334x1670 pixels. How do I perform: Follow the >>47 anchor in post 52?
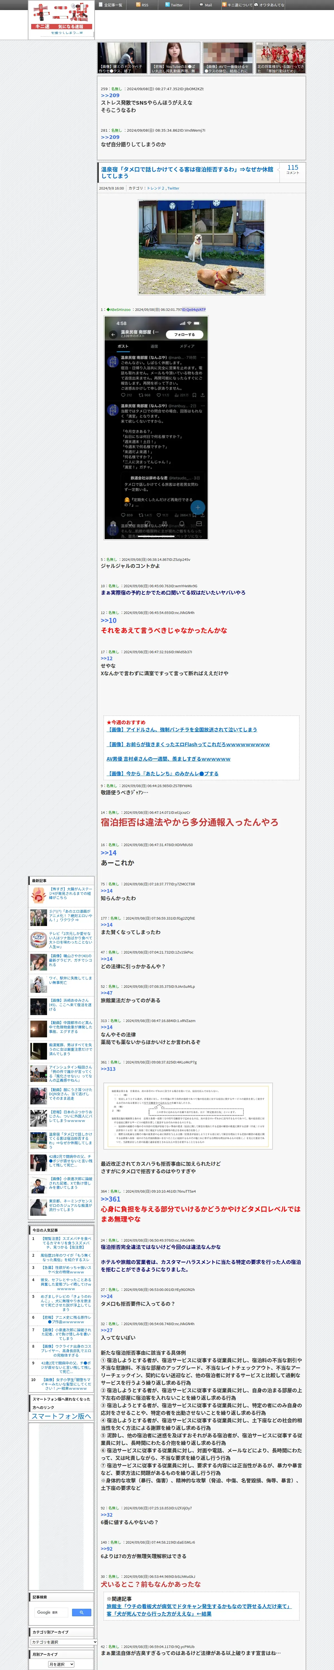106,993
